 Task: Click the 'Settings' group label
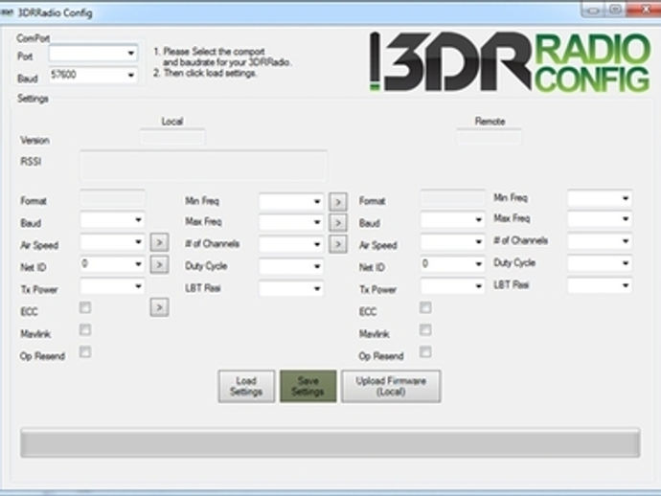tap(33, 99)
